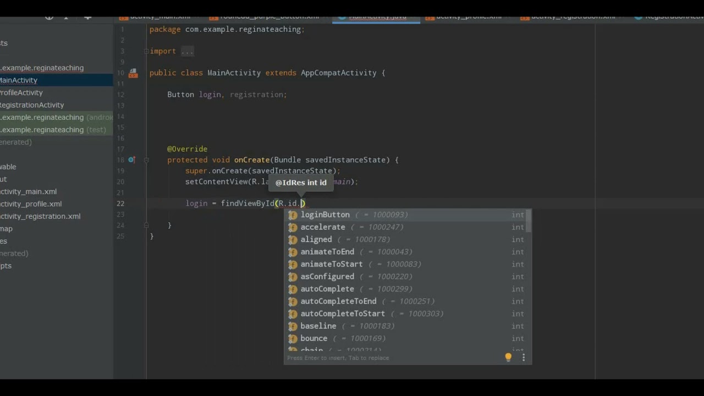The width and height of the screenshot is (704, 396).
Task: Open activity_registration.xml in the project tree
Action: (40, 216)
